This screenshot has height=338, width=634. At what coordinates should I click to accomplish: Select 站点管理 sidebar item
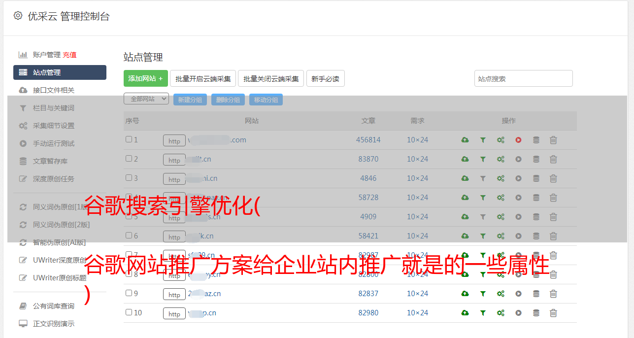60,72
